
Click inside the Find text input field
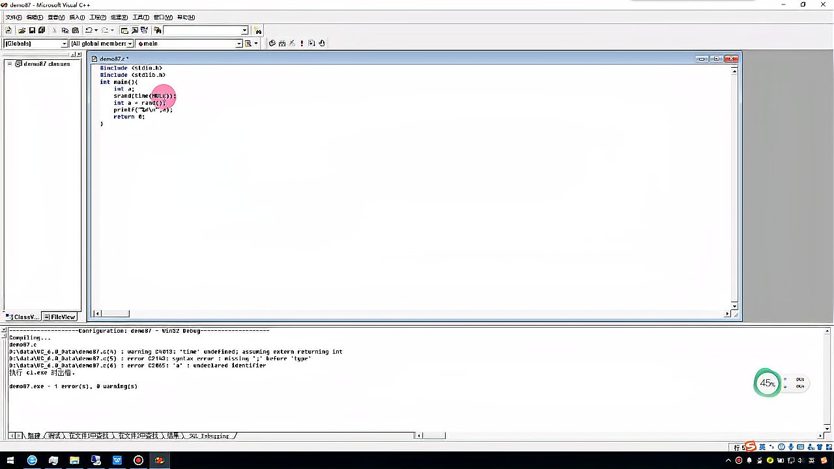[x=202, y=30]
